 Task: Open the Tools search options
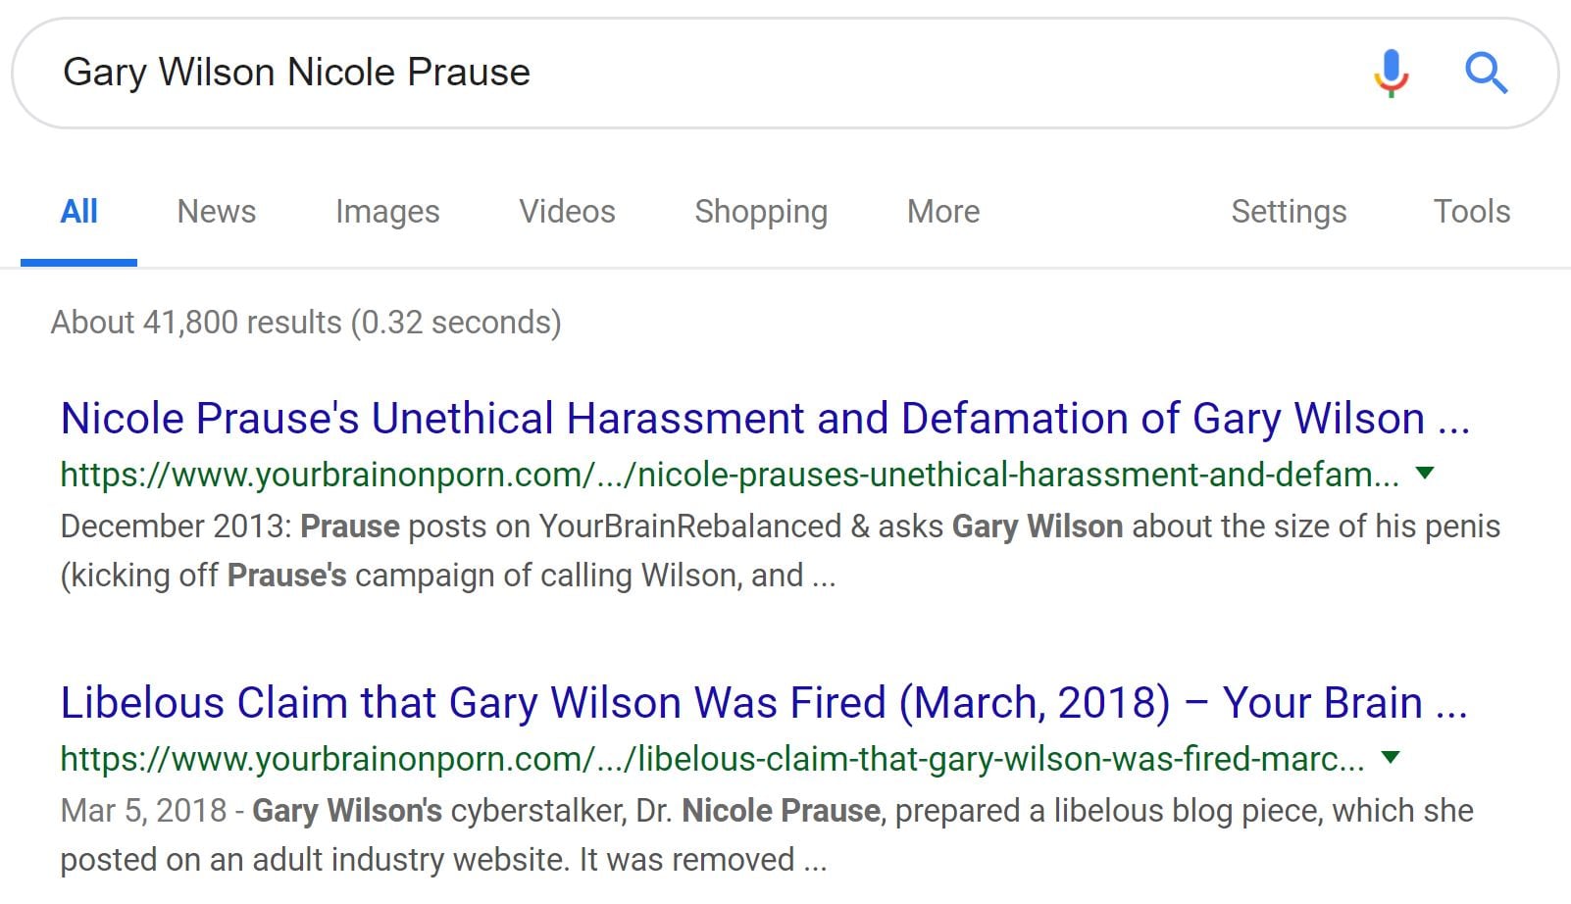pyautogui.click(x=1471, y=212)
